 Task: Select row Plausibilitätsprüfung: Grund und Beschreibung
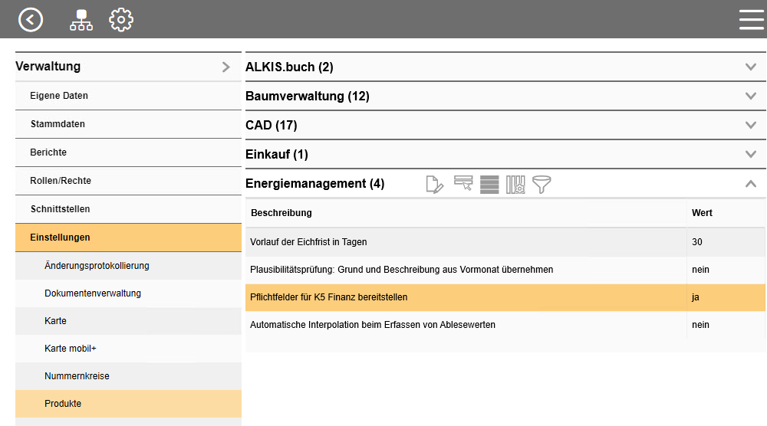pyautogui.click(x=505, y=270)
